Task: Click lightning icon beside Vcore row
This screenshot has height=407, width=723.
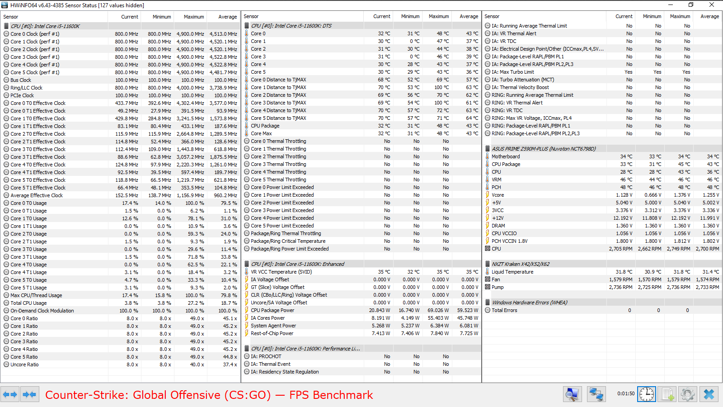Action: pyautogui.click(x=488, y=195)
